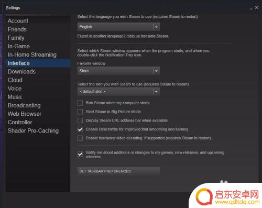
Task: Select the Interface settings category
Action: (38, 63)
